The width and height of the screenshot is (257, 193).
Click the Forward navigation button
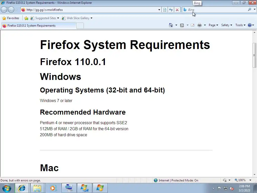pyautogui.click(x=11, y=10)
